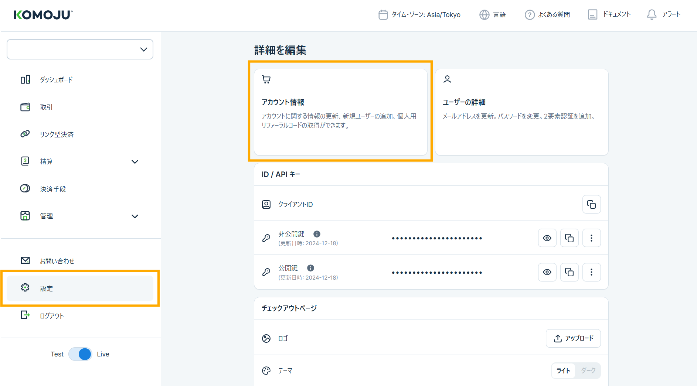Viewport: 697px width, 386px height.
Task: Expand the 管理 menu section
Action: 135,216
